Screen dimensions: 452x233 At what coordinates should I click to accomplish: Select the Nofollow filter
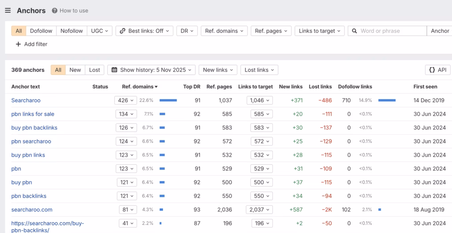click(72, 31)
